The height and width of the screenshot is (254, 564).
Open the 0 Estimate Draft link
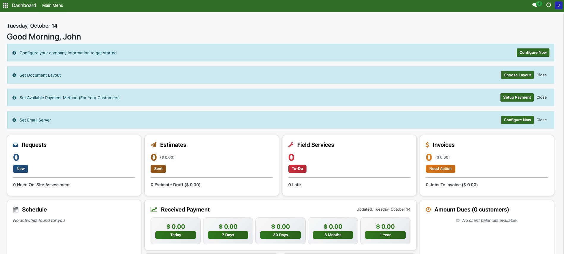coord(176,185)
